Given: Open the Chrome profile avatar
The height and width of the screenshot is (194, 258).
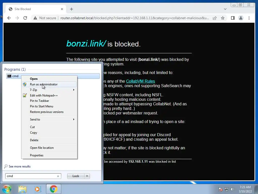Looking at the screenshot, I should click(x=241, y=18).
